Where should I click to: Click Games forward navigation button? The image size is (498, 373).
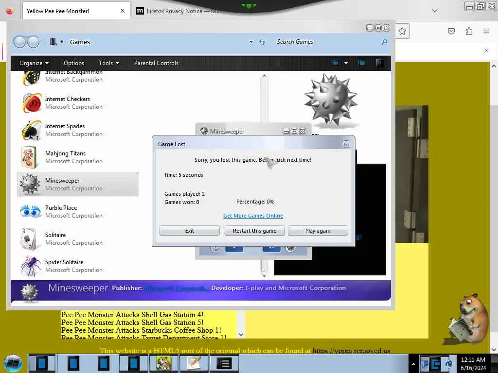point(33,42)
